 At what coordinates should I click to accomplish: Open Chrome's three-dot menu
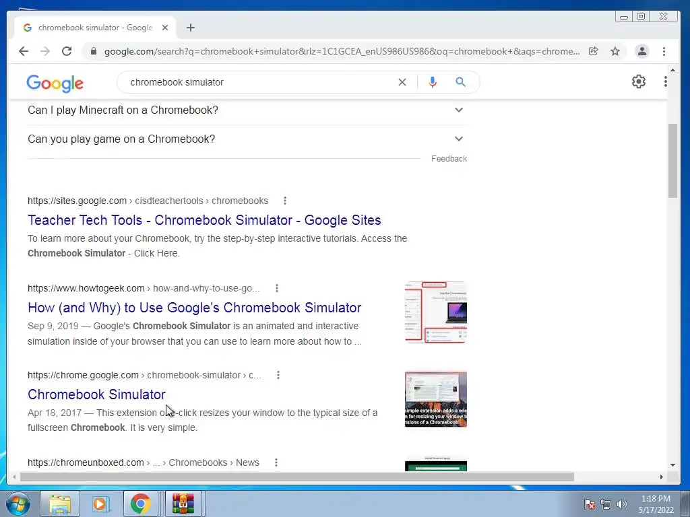pyautogui.click(x=664, y=51)
